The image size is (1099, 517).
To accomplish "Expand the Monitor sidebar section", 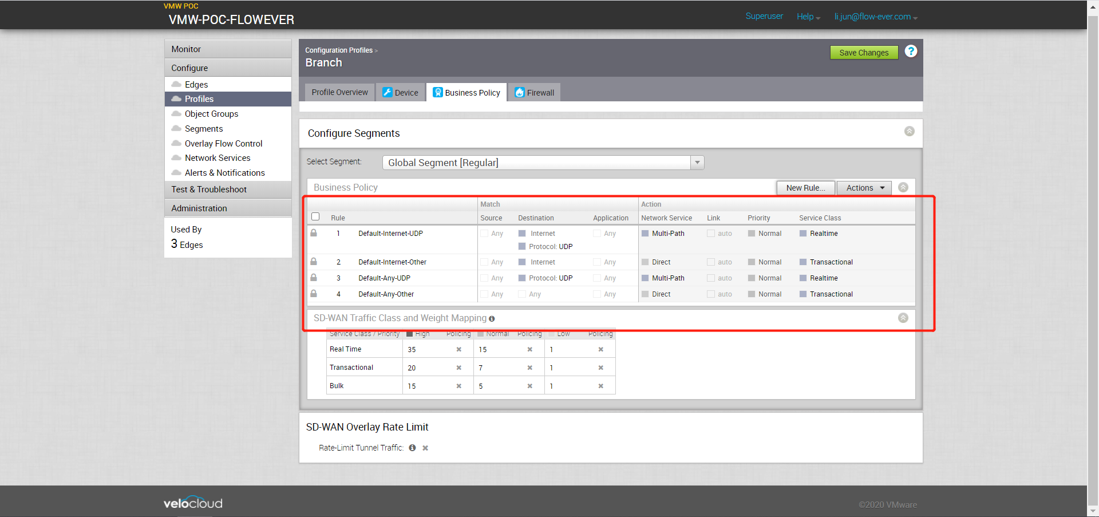I will coord(228,49).
